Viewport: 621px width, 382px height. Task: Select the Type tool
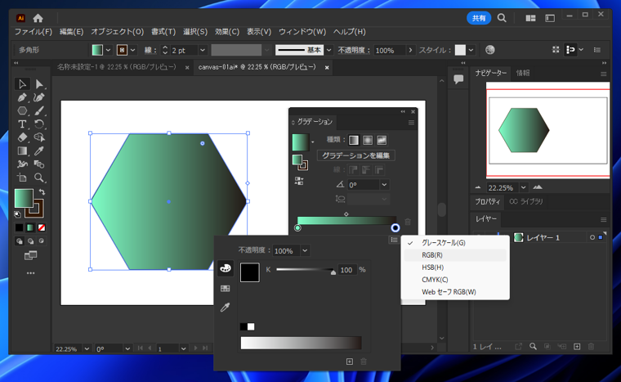(x=22, y=124)
